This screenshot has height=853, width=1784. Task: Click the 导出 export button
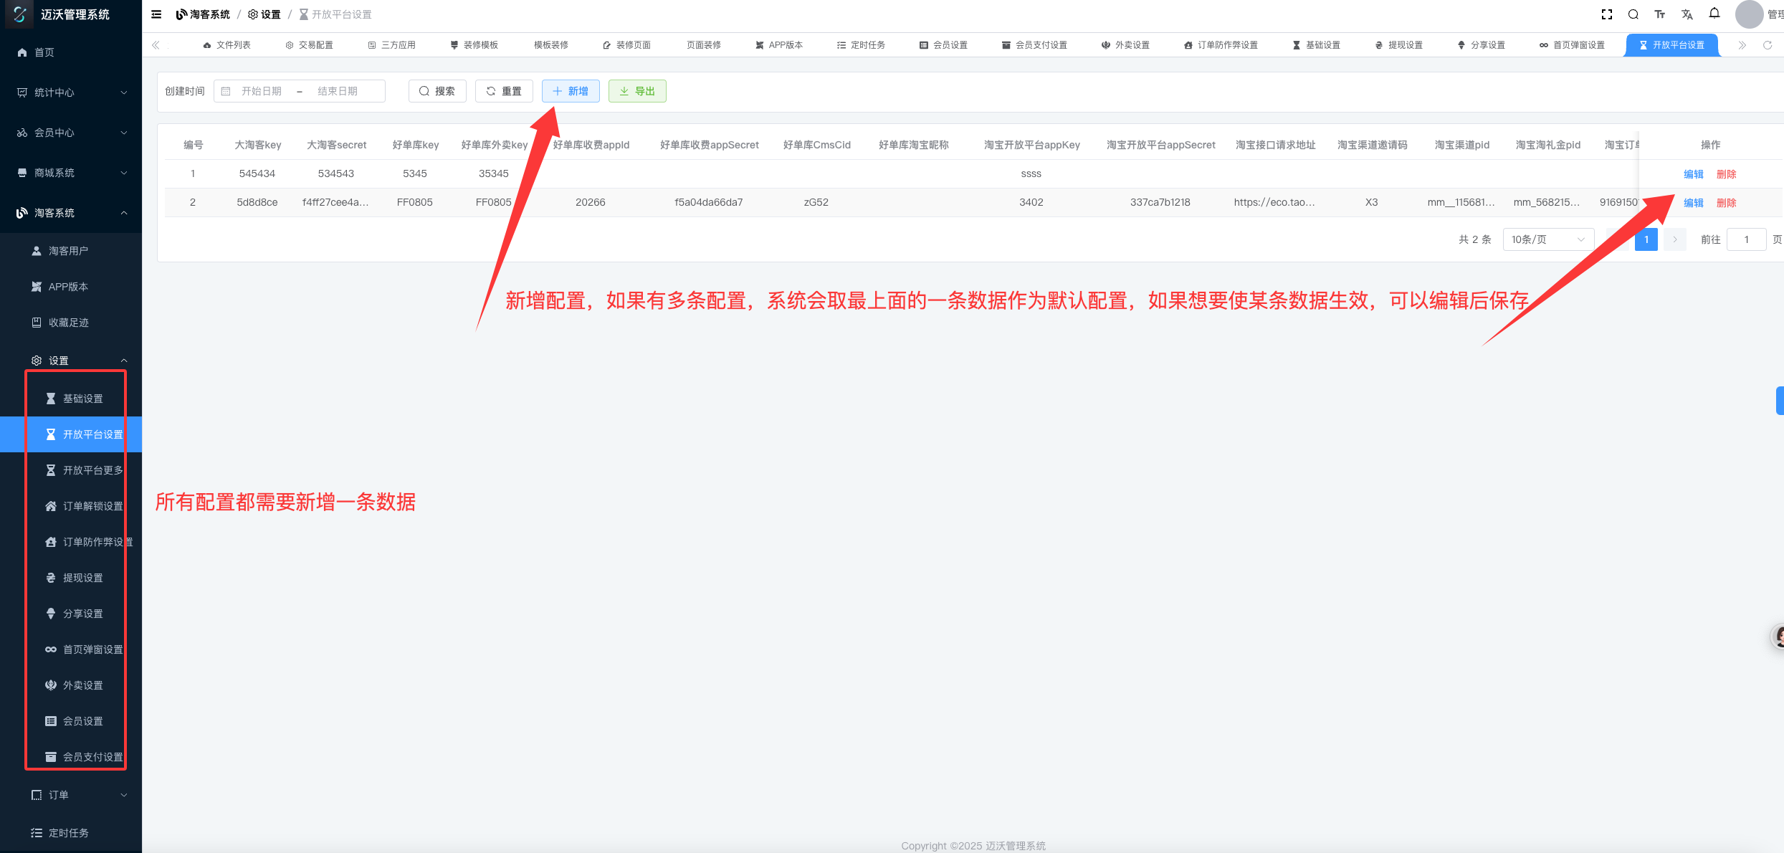pyautogui.click(x=637, y=91)
